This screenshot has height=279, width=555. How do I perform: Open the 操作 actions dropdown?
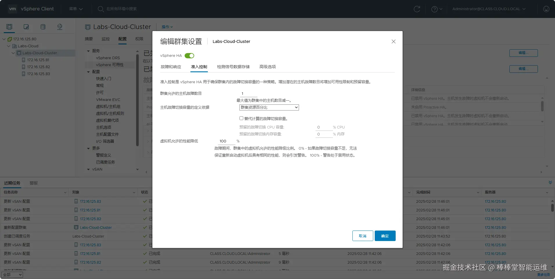point(167,27)
